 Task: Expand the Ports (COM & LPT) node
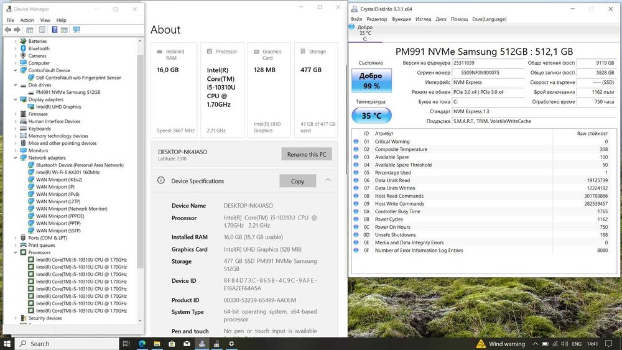[16, 238]
